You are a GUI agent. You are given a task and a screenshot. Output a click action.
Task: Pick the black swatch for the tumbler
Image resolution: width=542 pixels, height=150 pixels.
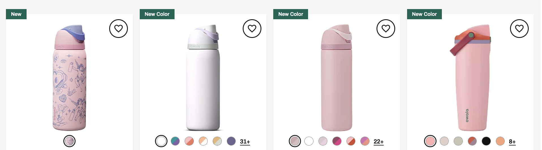click(486, 141)
